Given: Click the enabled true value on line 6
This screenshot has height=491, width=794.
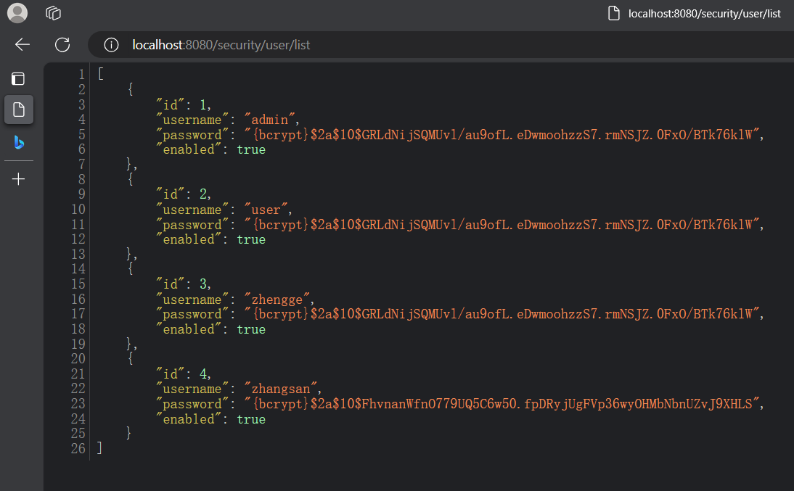Looking at the screenshot, I should click(x=251, y=149).
